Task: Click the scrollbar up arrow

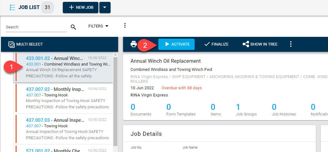Action: [115, 55]
